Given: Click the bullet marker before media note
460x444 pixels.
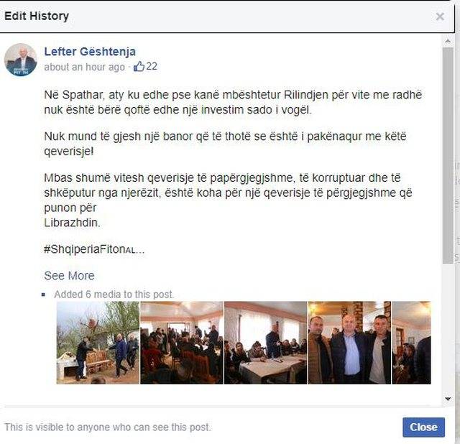Looking at the screenshot, I should click(43, 295).
